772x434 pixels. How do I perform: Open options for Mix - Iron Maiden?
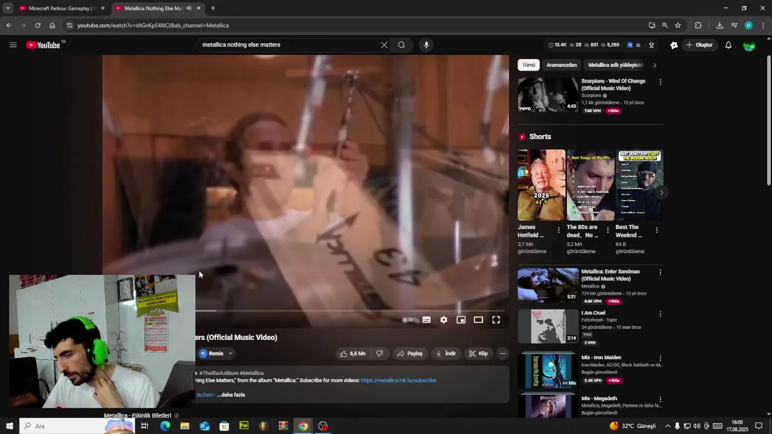point(660,358)
